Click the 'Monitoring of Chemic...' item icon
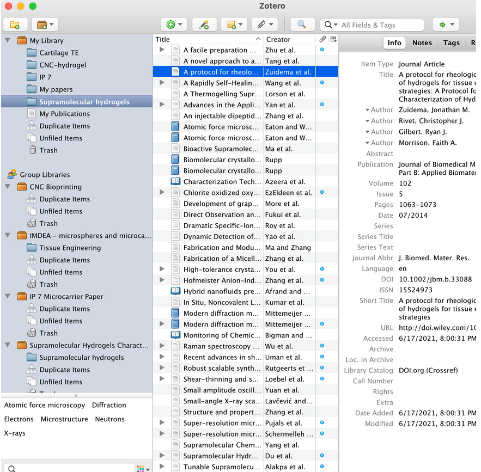Screen dimensions: 481x472 pos(175,335)
